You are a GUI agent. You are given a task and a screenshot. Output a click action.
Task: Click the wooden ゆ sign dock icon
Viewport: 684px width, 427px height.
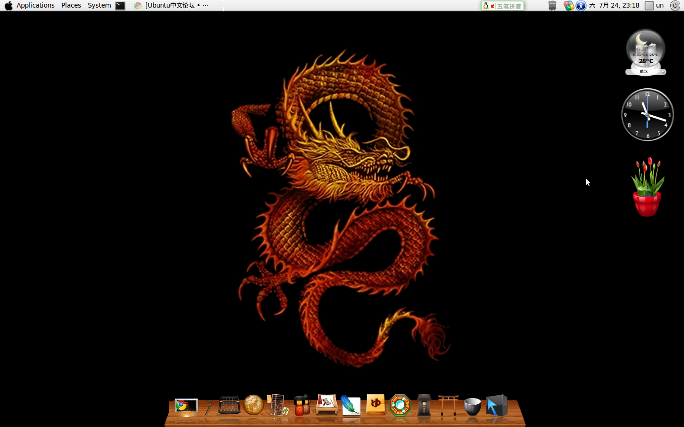tap(375, 405)
